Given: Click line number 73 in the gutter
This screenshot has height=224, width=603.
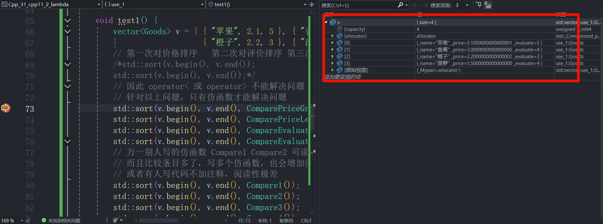Looking at the screenshot, I should 30,109.
